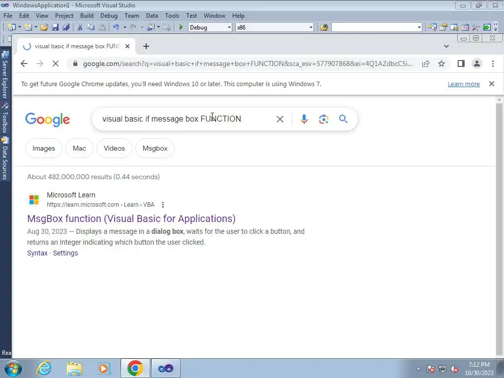Share this page icon in address bar
The height and width of the screenshot is (378, 504).
pyautogui.click(x=426, y=63)
